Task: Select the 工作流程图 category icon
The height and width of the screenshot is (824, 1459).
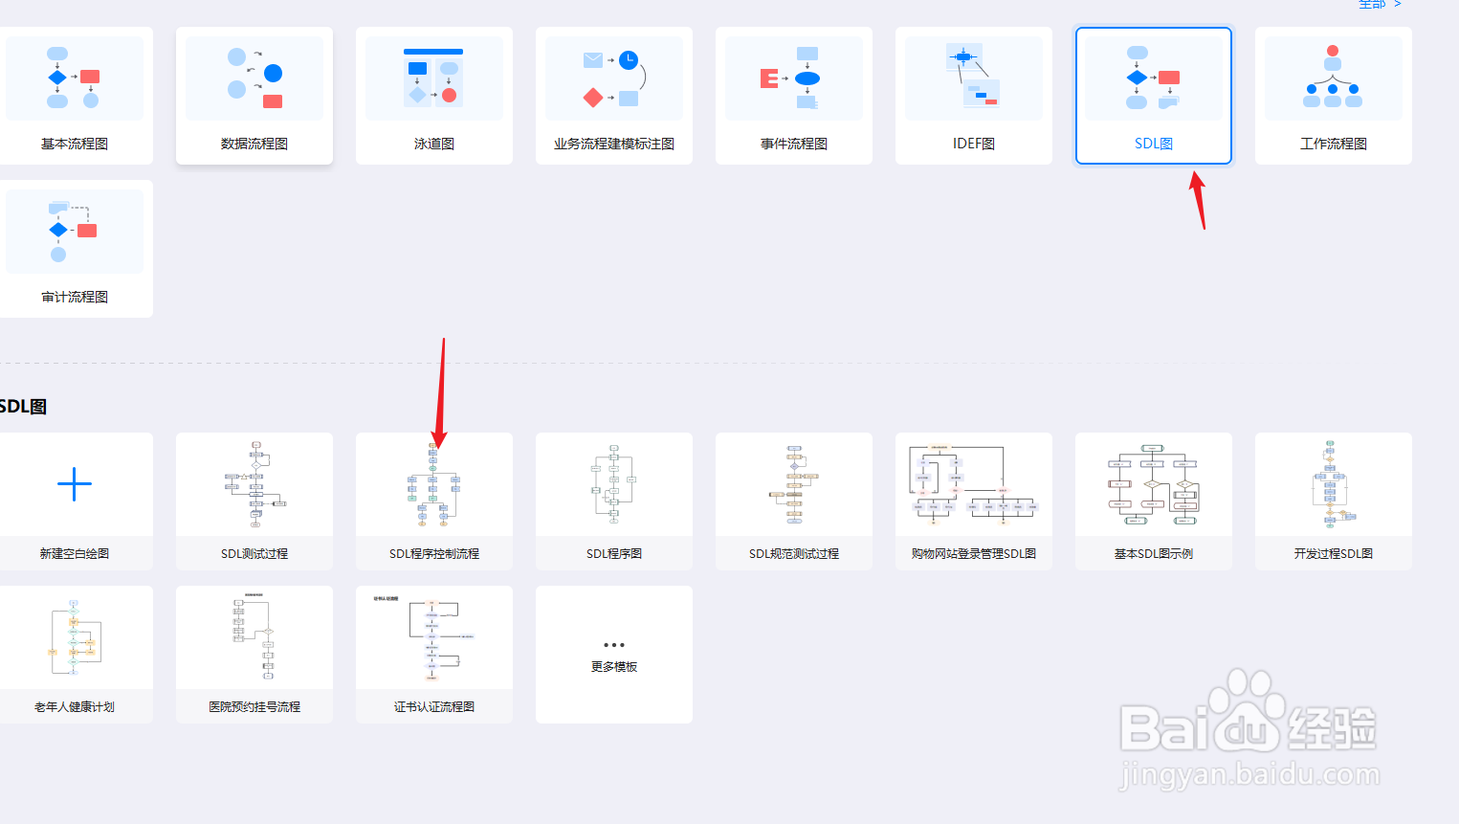Action: (1333, 77)
